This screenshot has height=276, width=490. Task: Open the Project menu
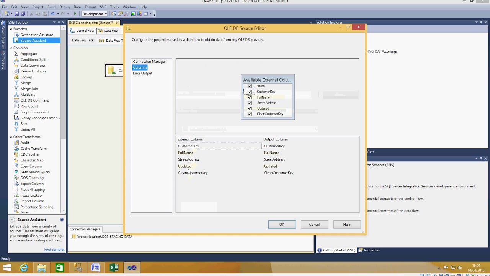[x=38, y=7]
